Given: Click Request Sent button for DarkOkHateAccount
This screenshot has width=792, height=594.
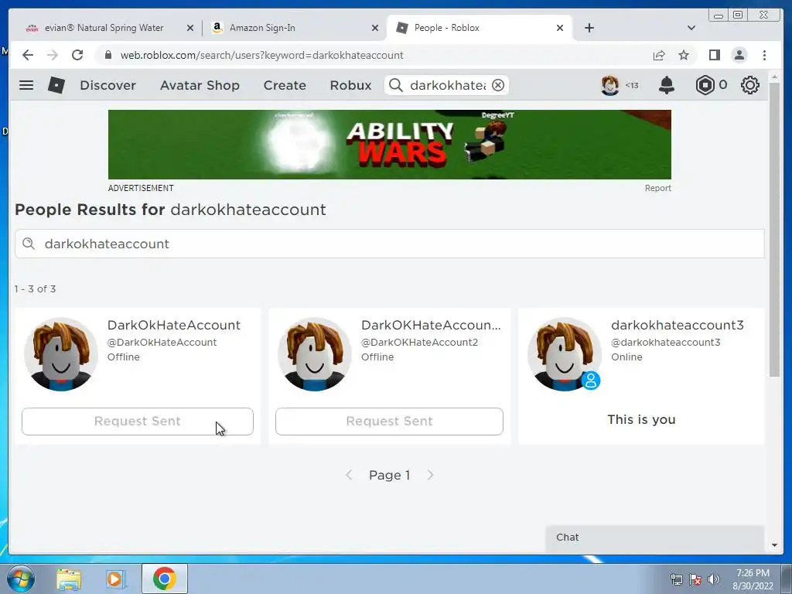Looking at the screenshot, I should pyautogui.click(x=138, y=422).
